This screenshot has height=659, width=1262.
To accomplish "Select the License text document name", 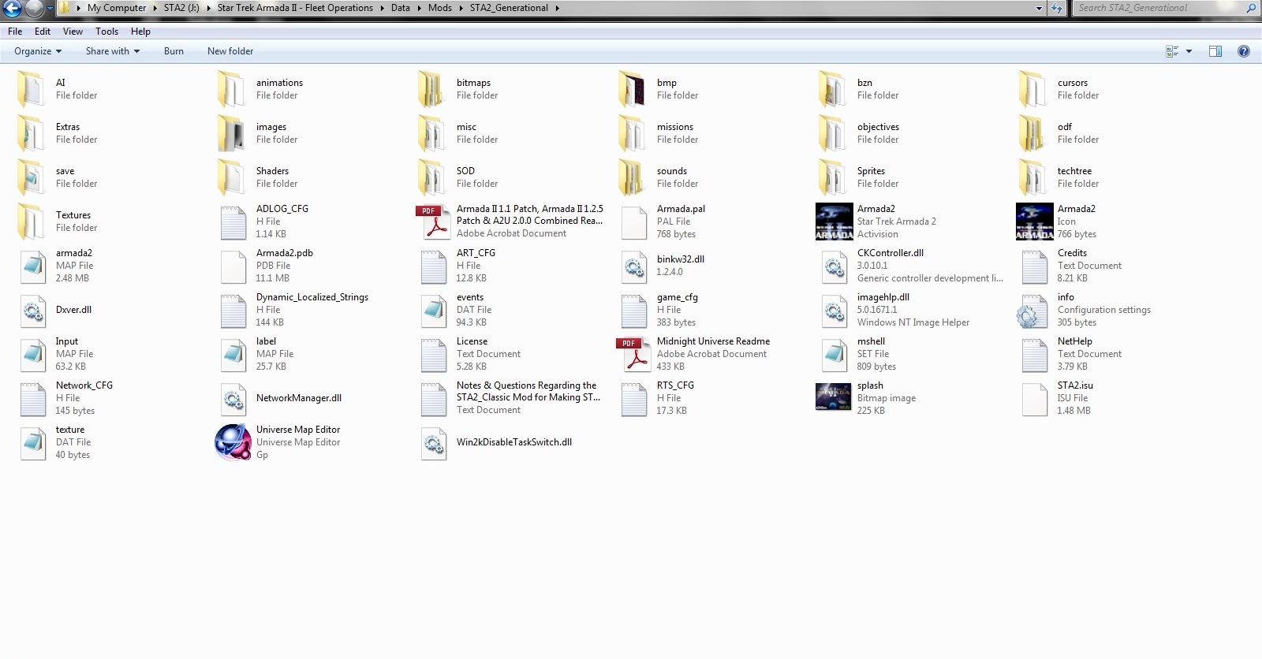I will tap(472, 341).
